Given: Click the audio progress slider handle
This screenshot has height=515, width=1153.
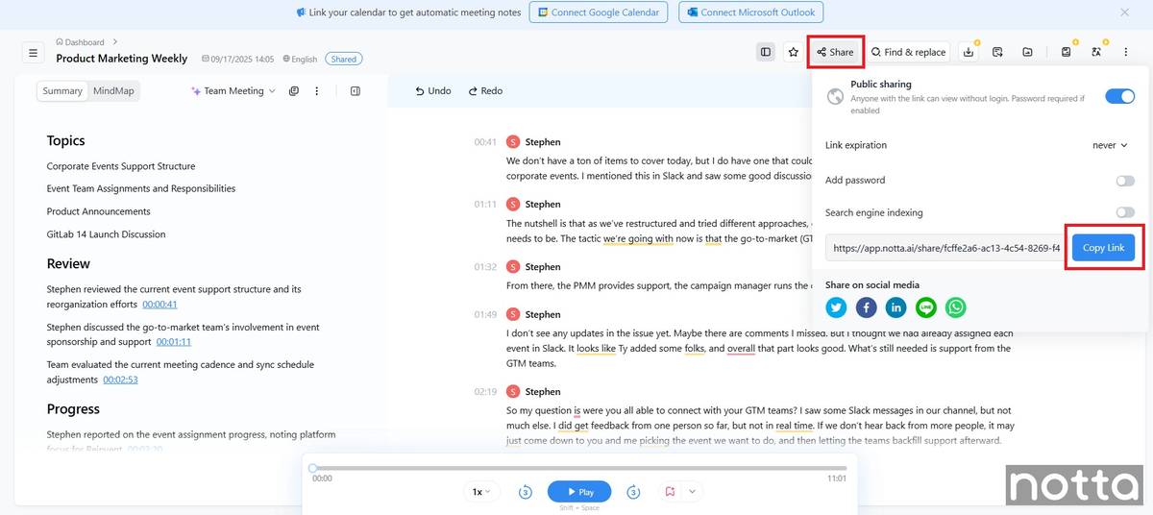Looking at the screenshot, I should 313,469.
